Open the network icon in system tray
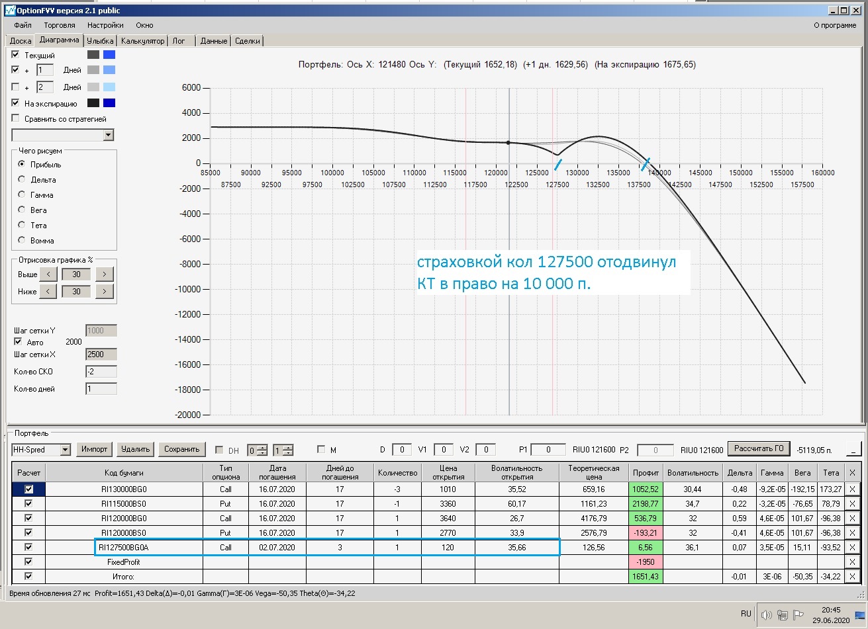 [x=782, y=614]
